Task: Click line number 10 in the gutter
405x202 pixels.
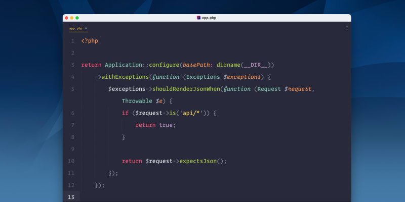Action: pos(71,161)
